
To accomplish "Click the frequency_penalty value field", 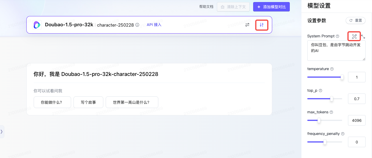I will pyautogui.click(x=357, y=142).
